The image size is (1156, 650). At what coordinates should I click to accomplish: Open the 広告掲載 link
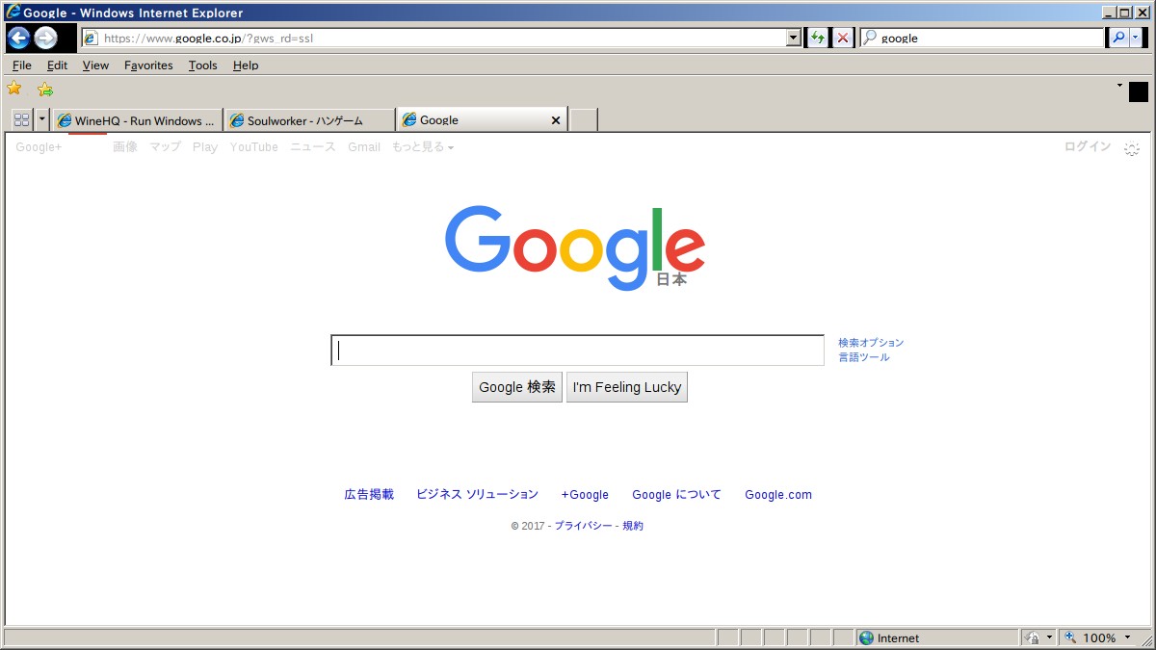click(x=369, y=495)
